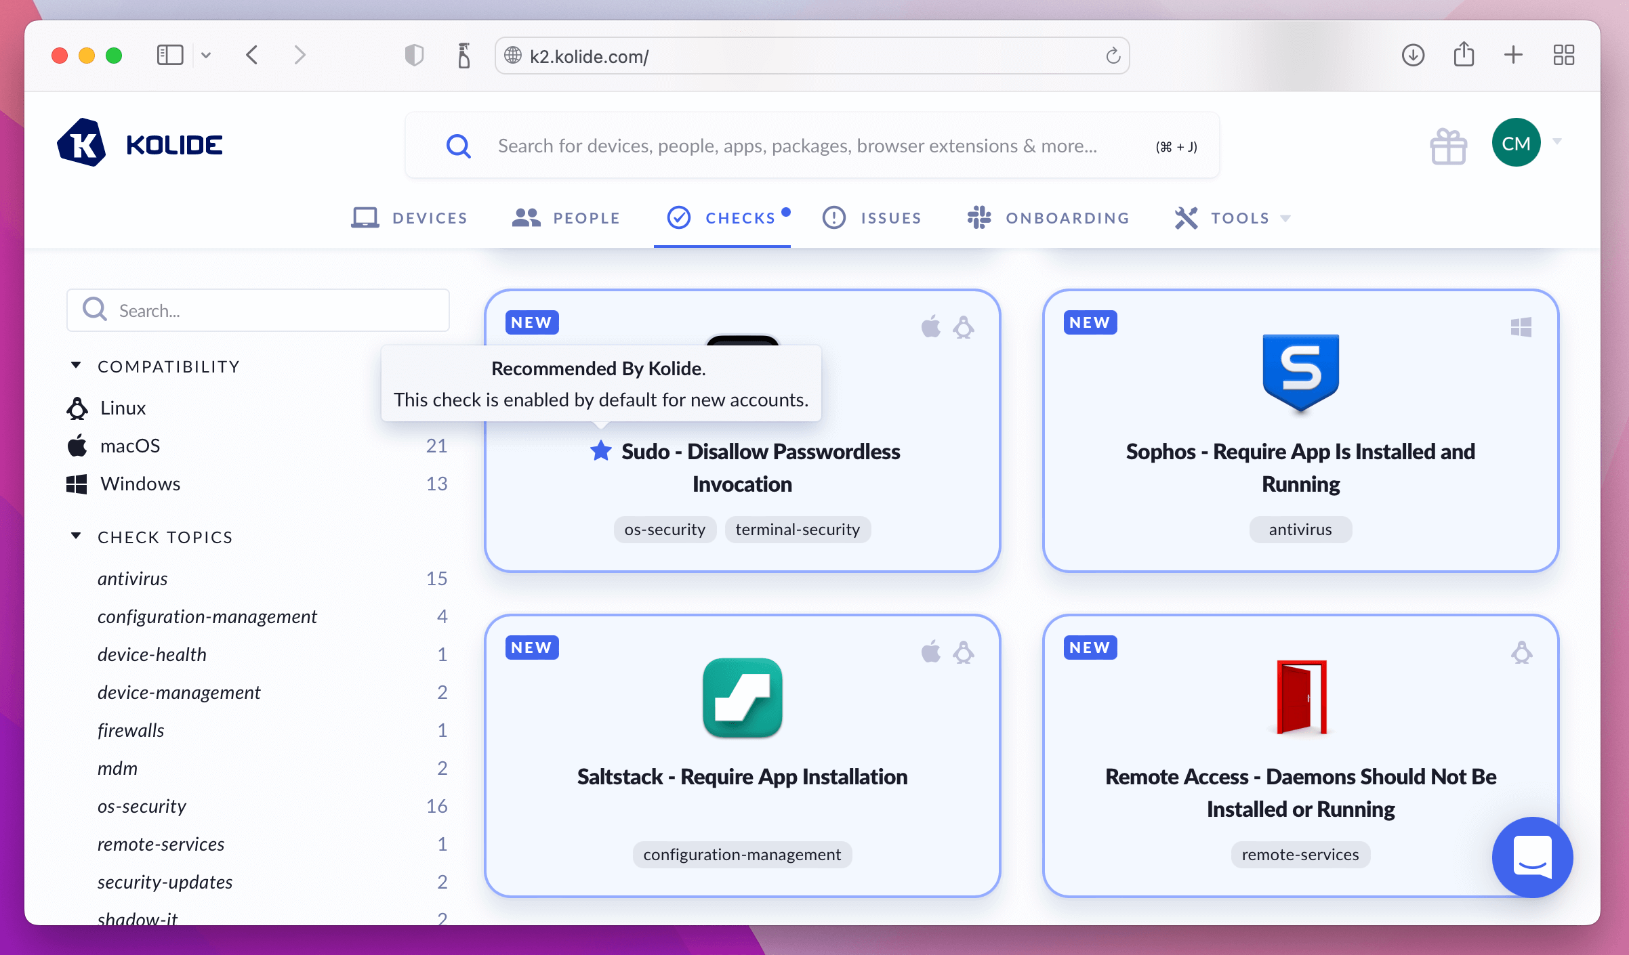The width and height of the screenshot is (1629, 955).
Task: Open the Intercom chat bubble
Action: (1532, 857)
